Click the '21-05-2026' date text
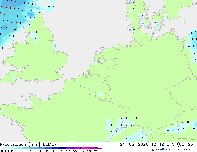197x152 pixels. [134, 145]
